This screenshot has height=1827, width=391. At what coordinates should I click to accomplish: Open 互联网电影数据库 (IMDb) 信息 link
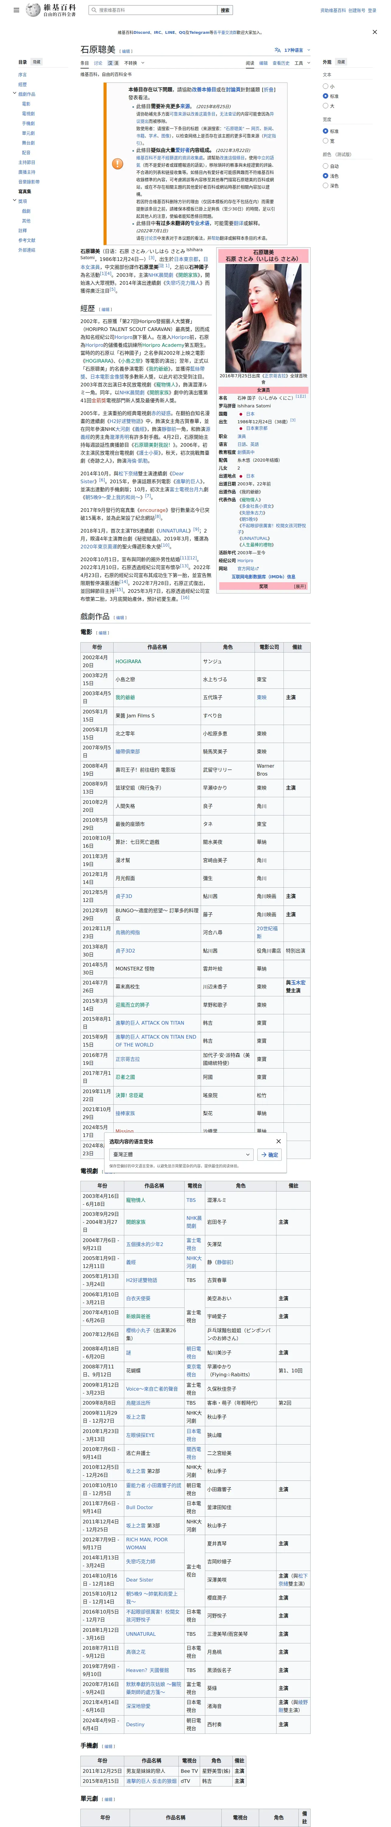[263, 577]
